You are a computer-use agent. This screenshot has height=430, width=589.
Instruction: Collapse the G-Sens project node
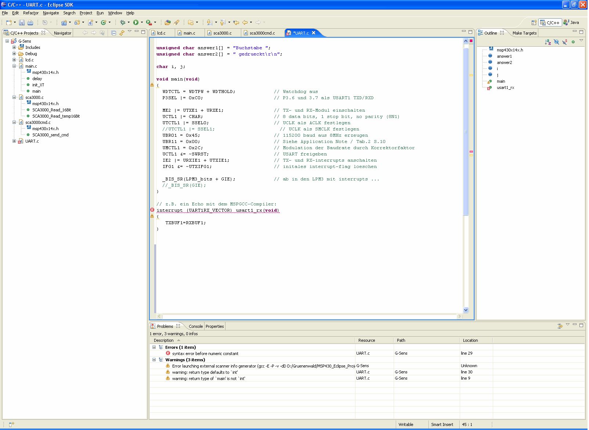click(x=7, y=41)
